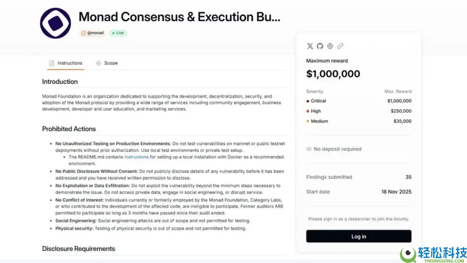Click the $1,000,000 maximum reward amount
Image resolution: width=467 pixels, height=263 pixels.
click(x=333, y=74)
